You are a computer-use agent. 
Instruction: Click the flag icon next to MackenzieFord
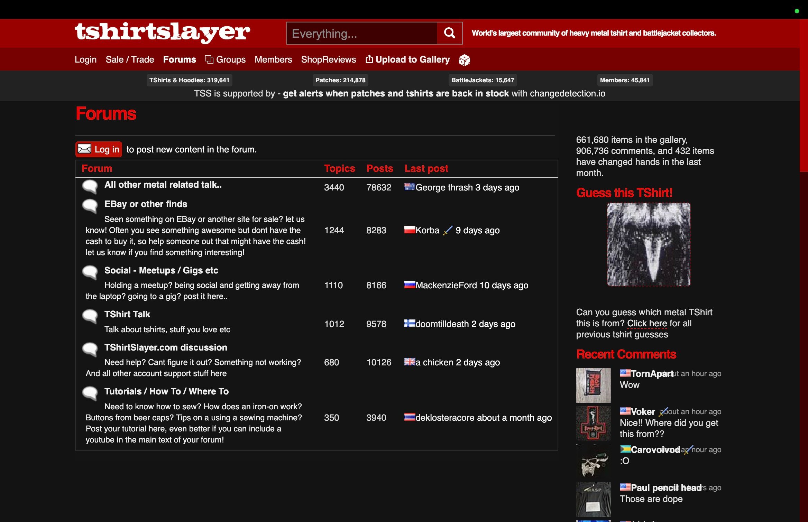click(x=410, y=285)
